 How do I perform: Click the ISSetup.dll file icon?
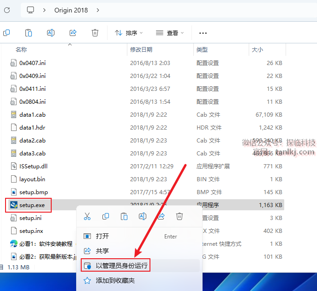pos(13,166)
